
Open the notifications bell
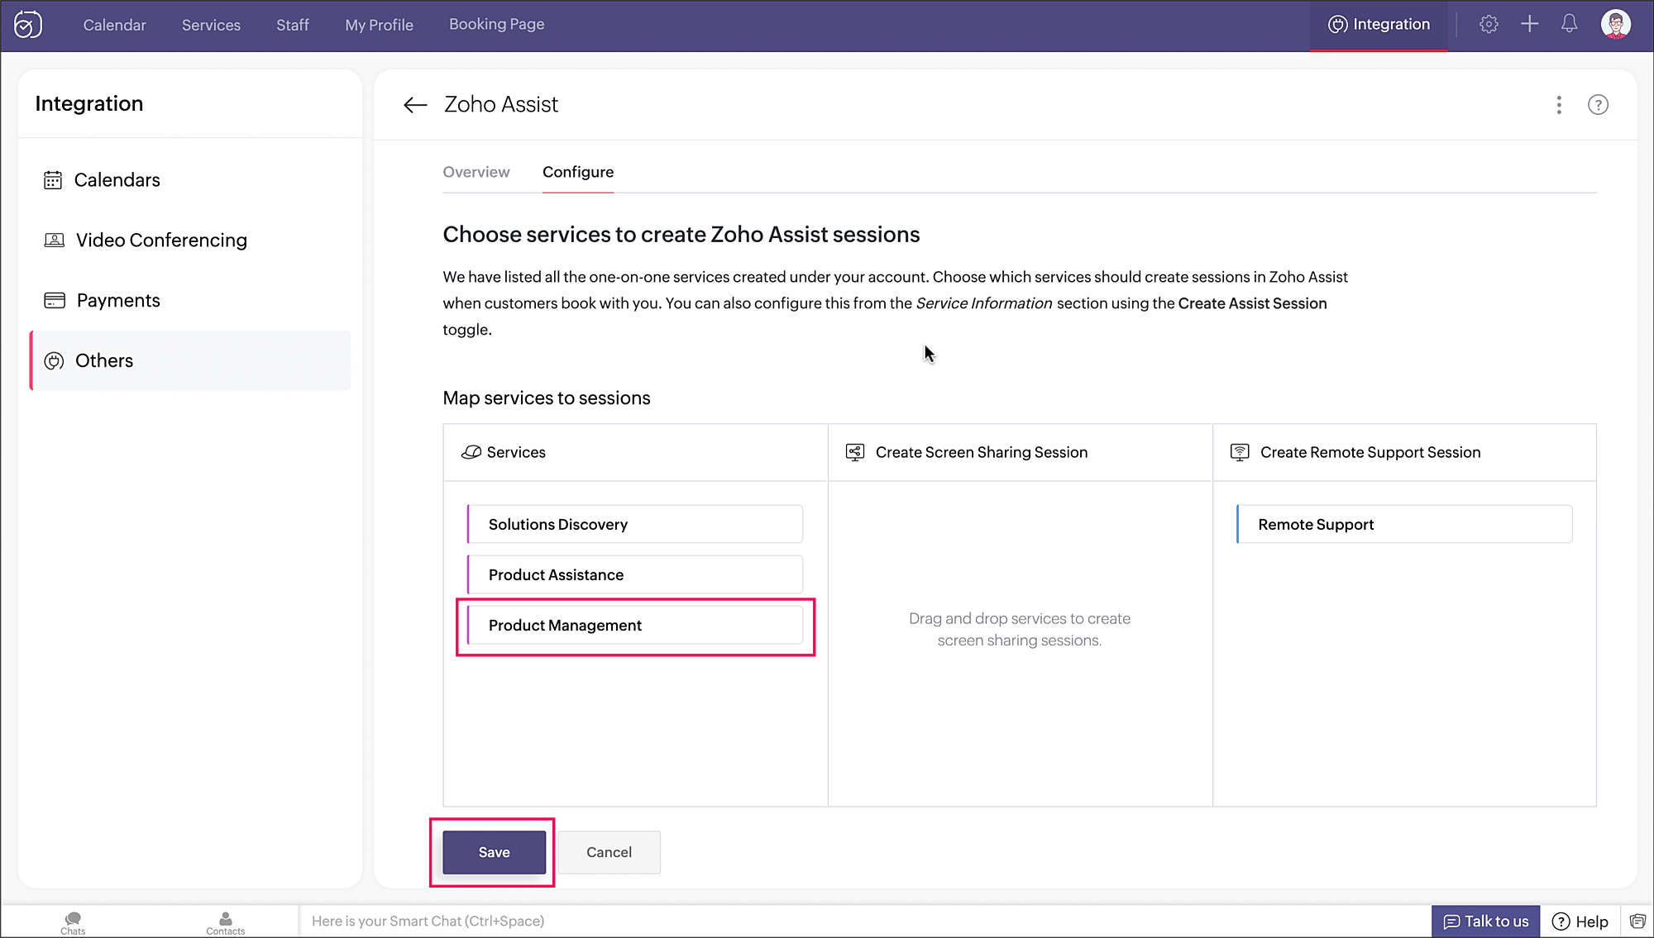(1569, 24)
